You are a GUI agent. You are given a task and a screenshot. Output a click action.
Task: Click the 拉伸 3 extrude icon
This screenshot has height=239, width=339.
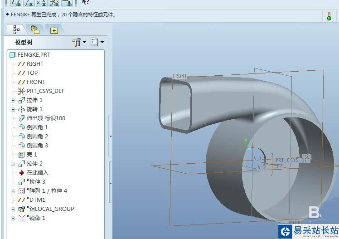[x=22, y=182]
